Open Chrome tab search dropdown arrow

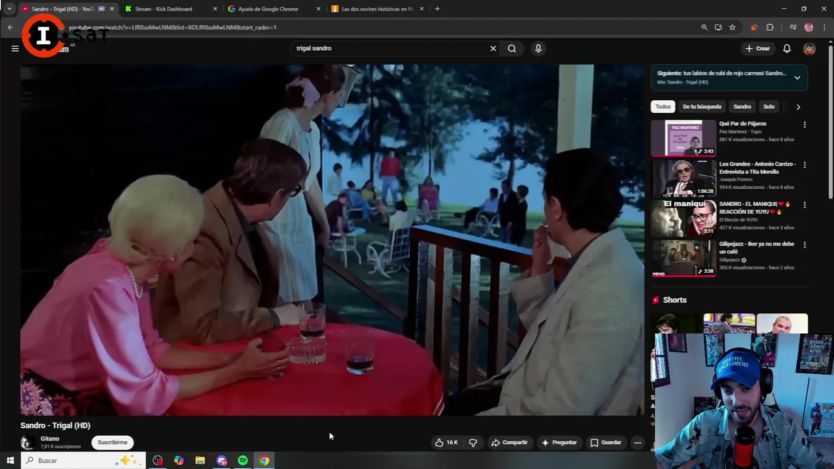click(9, 9)
